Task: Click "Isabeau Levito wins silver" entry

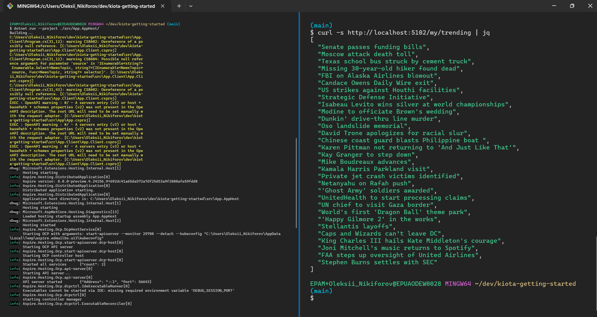Action: [x=414, y=104]
